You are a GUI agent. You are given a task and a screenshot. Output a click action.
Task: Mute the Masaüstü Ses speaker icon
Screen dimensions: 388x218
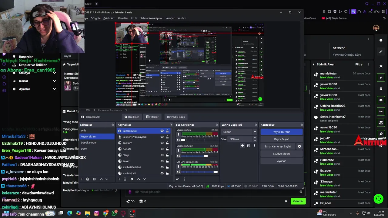coord(178,140)
